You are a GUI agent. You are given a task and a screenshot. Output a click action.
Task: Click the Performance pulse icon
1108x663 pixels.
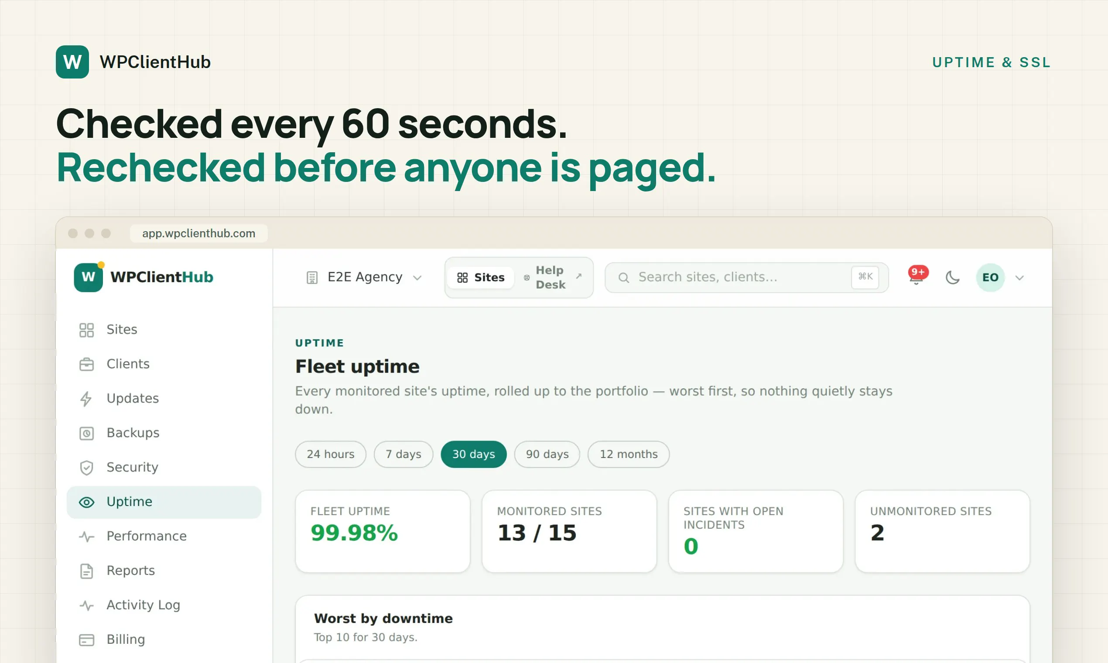click(86, 537)
